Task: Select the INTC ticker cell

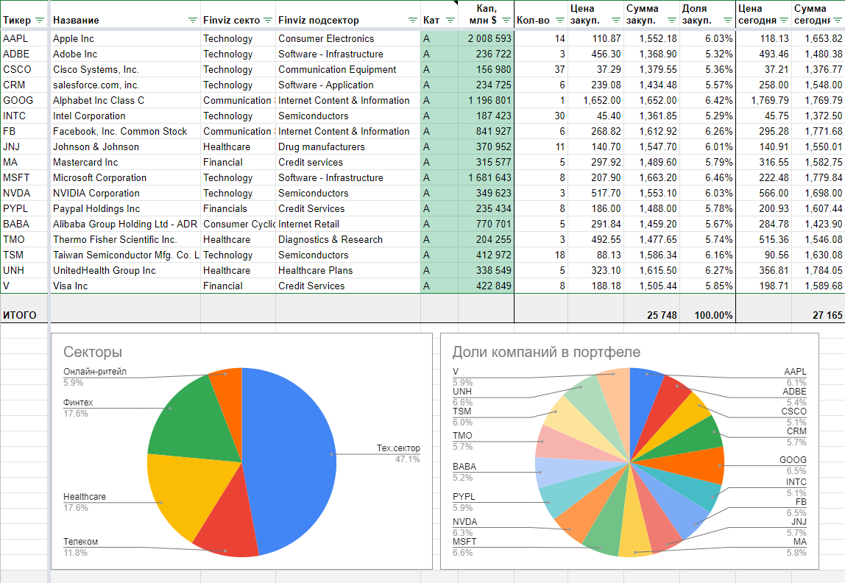Action: tap(24, 116)
